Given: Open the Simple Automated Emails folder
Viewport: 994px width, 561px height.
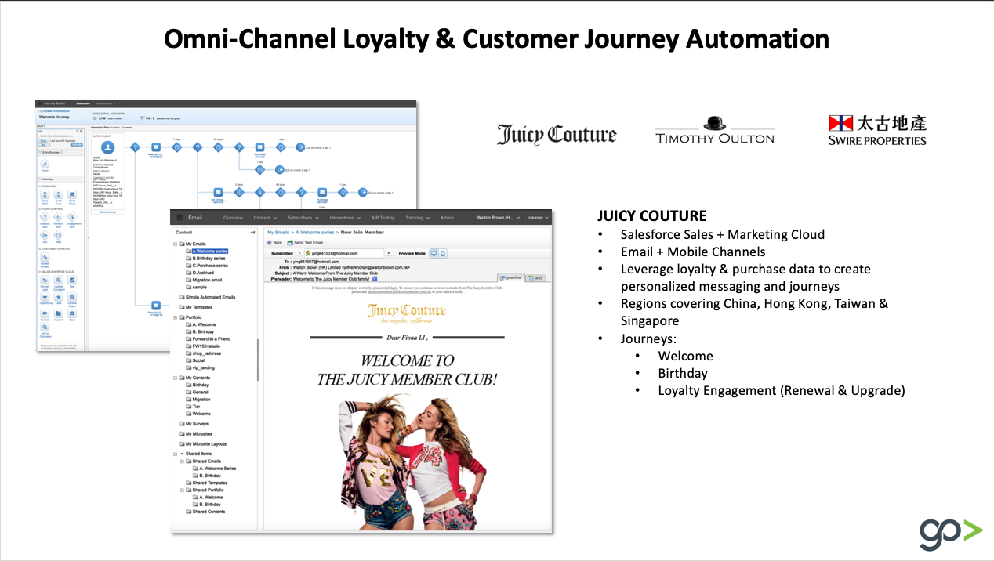Looking at the screenshot, I should 207,298.
